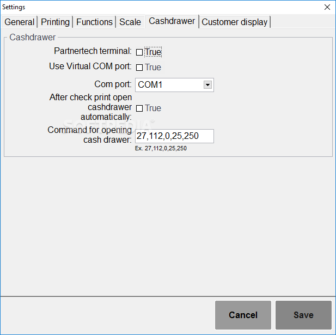Click the After check print open cashdrawer label
Image resolution: width=336 pixels, height=335 pixels.
[x=90, y=107]
